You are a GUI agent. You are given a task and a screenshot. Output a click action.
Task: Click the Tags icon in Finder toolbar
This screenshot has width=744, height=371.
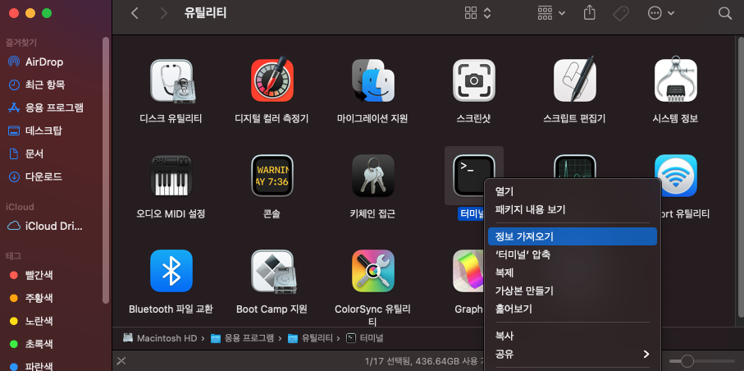(621, 13)
